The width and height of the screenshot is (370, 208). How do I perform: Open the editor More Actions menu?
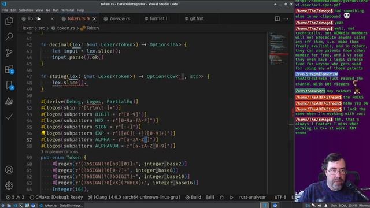[x=286, y=18]
